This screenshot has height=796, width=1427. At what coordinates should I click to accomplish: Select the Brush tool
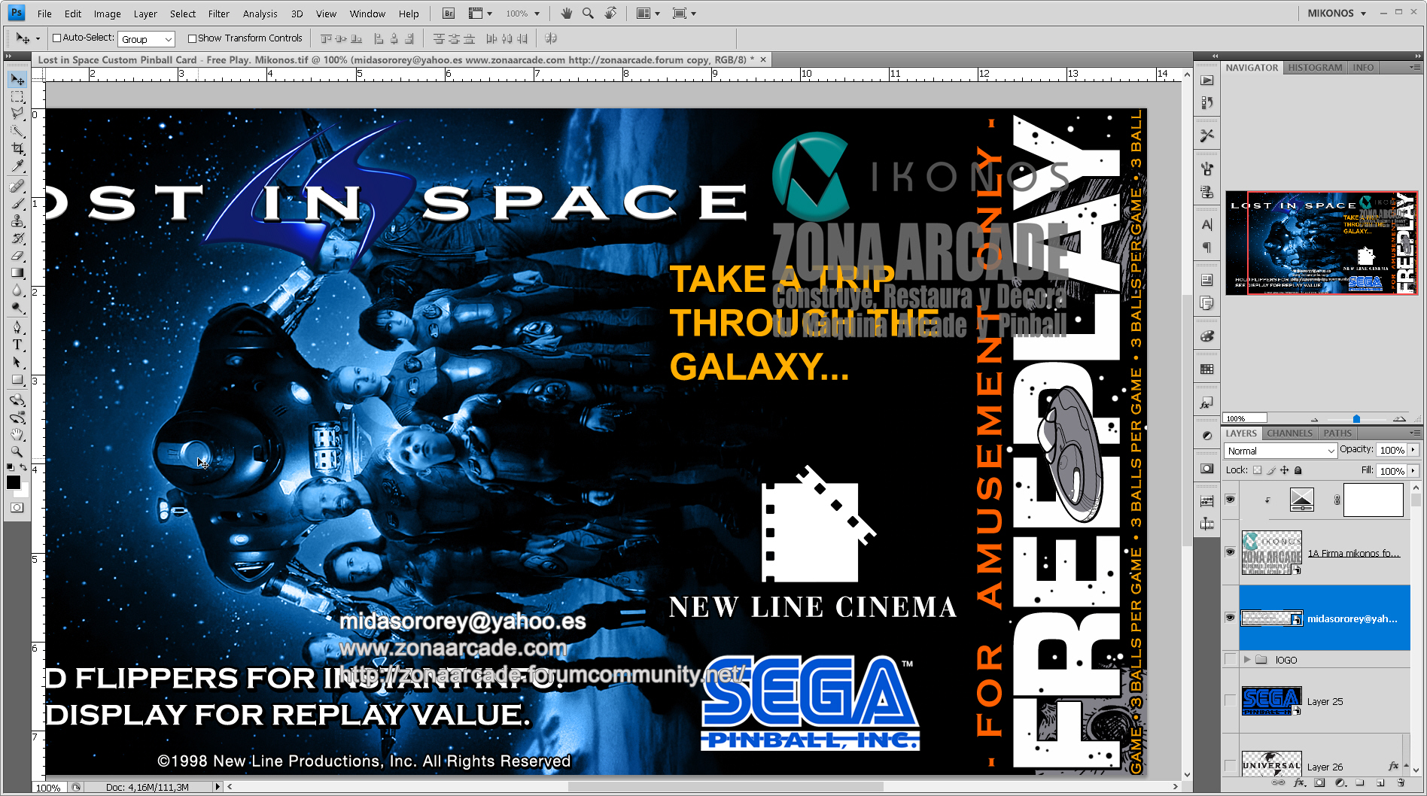point(17,203)
